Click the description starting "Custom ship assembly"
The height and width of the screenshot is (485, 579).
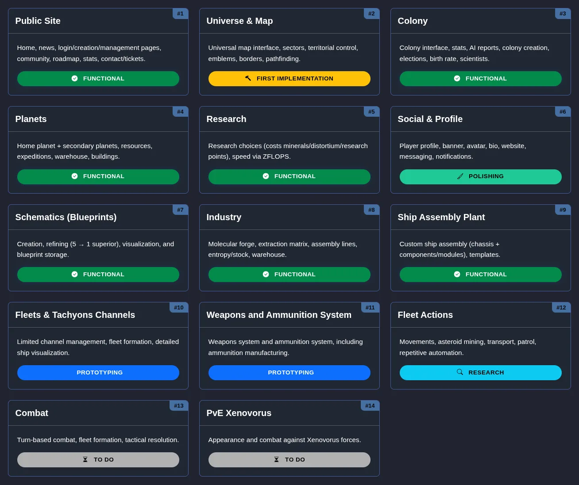click(450, 249)
